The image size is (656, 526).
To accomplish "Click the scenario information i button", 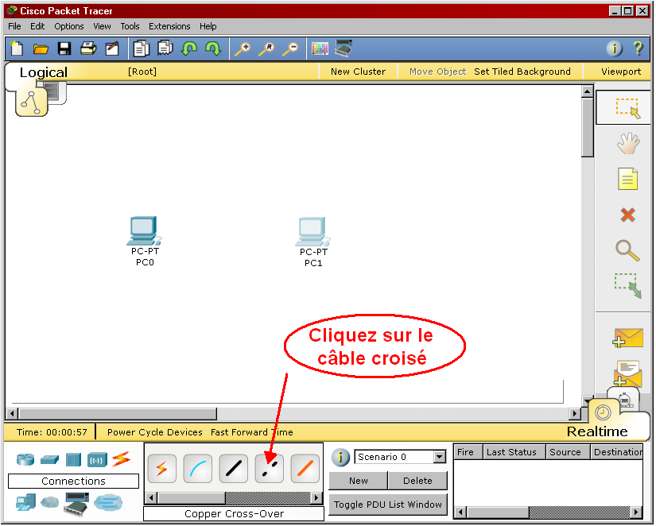I will pyautogui.click(x=340, y=458).
